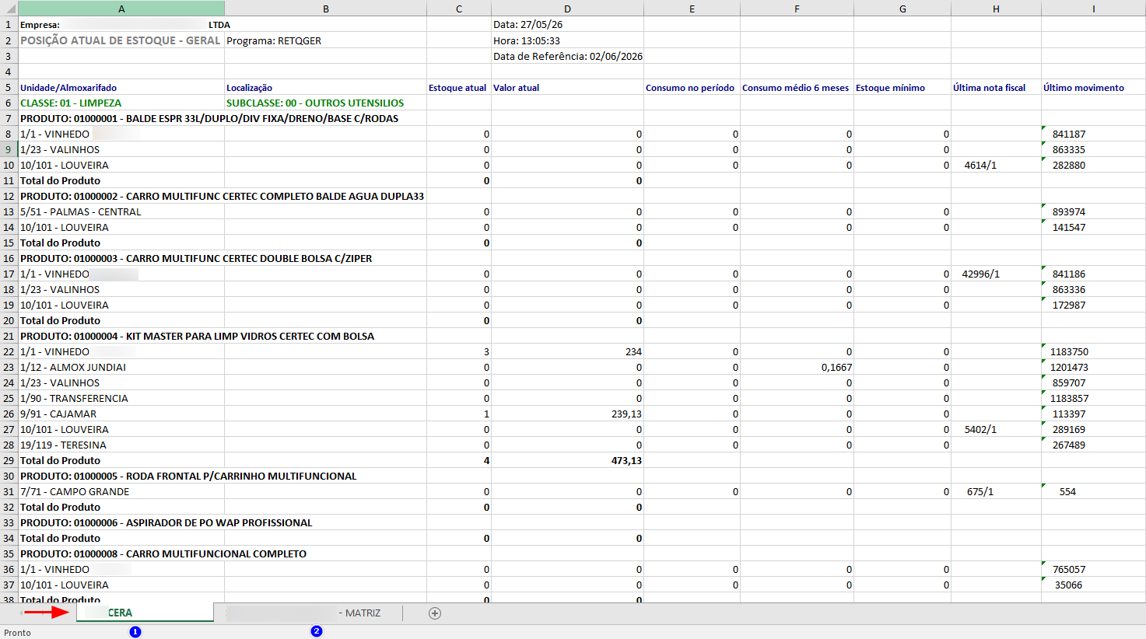Viewport: 1146px width, 639px height.
Task: Click the PRODUTO 01000004 KIT MASTER row
Action: 197,336
